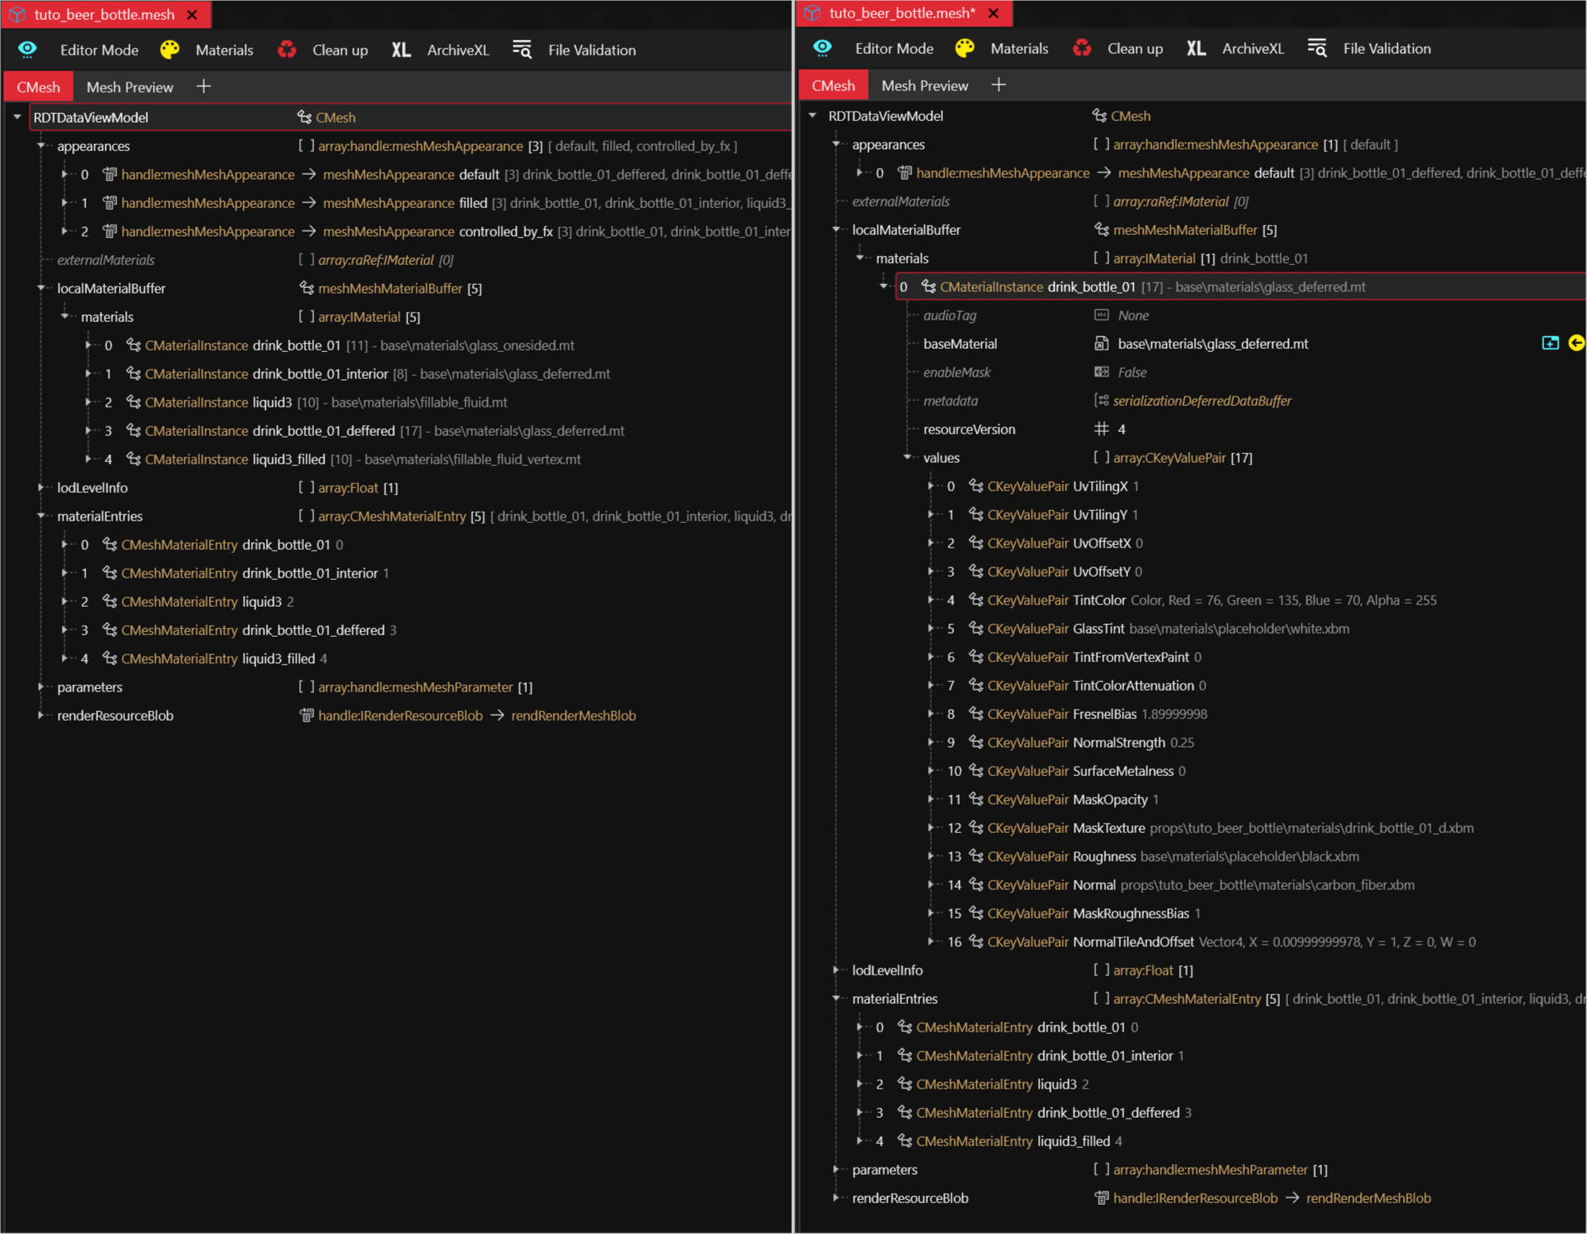Click the enableMask False value
Viewport: 1587px width, 1234px height.
(1132, 373)
